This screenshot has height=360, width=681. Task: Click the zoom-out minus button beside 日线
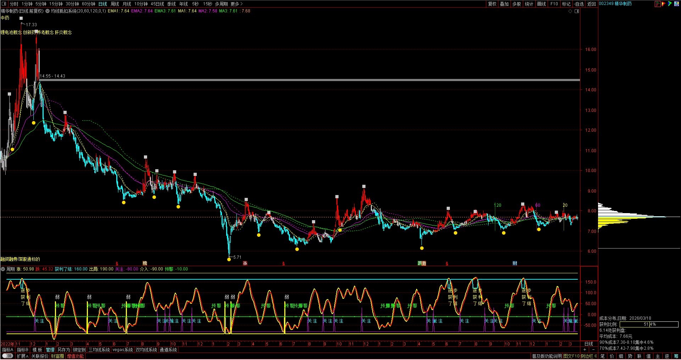tap(594, 350)
